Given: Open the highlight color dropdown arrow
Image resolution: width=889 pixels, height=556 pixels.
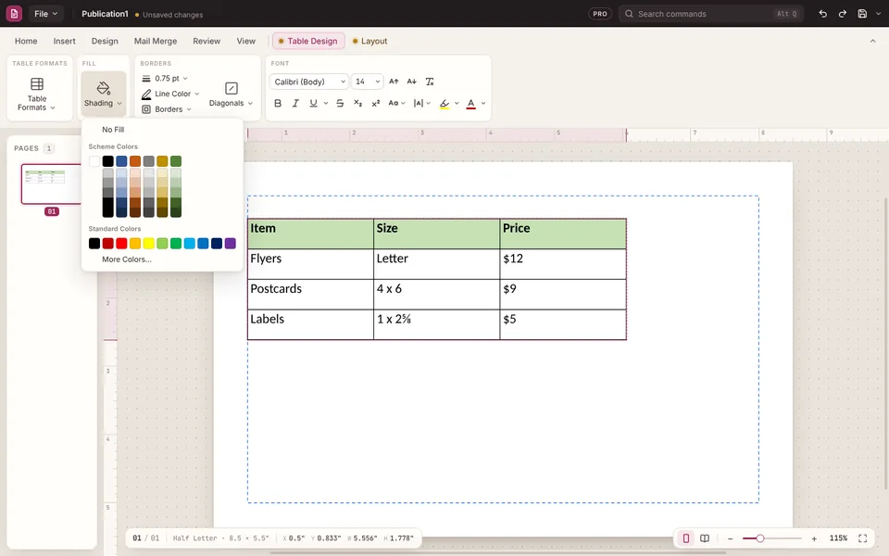Looking at the screenshot, I should click(457, 103).
